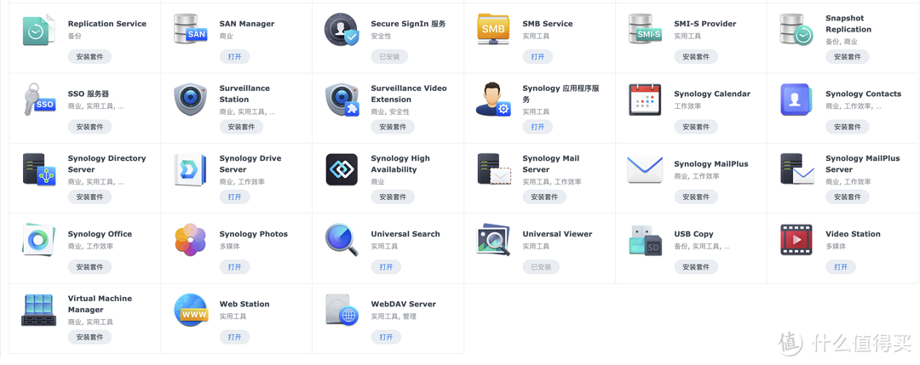Install the Synology Contacts package
The height and width of the screenshot is (365, 920).
coord(848,127)
